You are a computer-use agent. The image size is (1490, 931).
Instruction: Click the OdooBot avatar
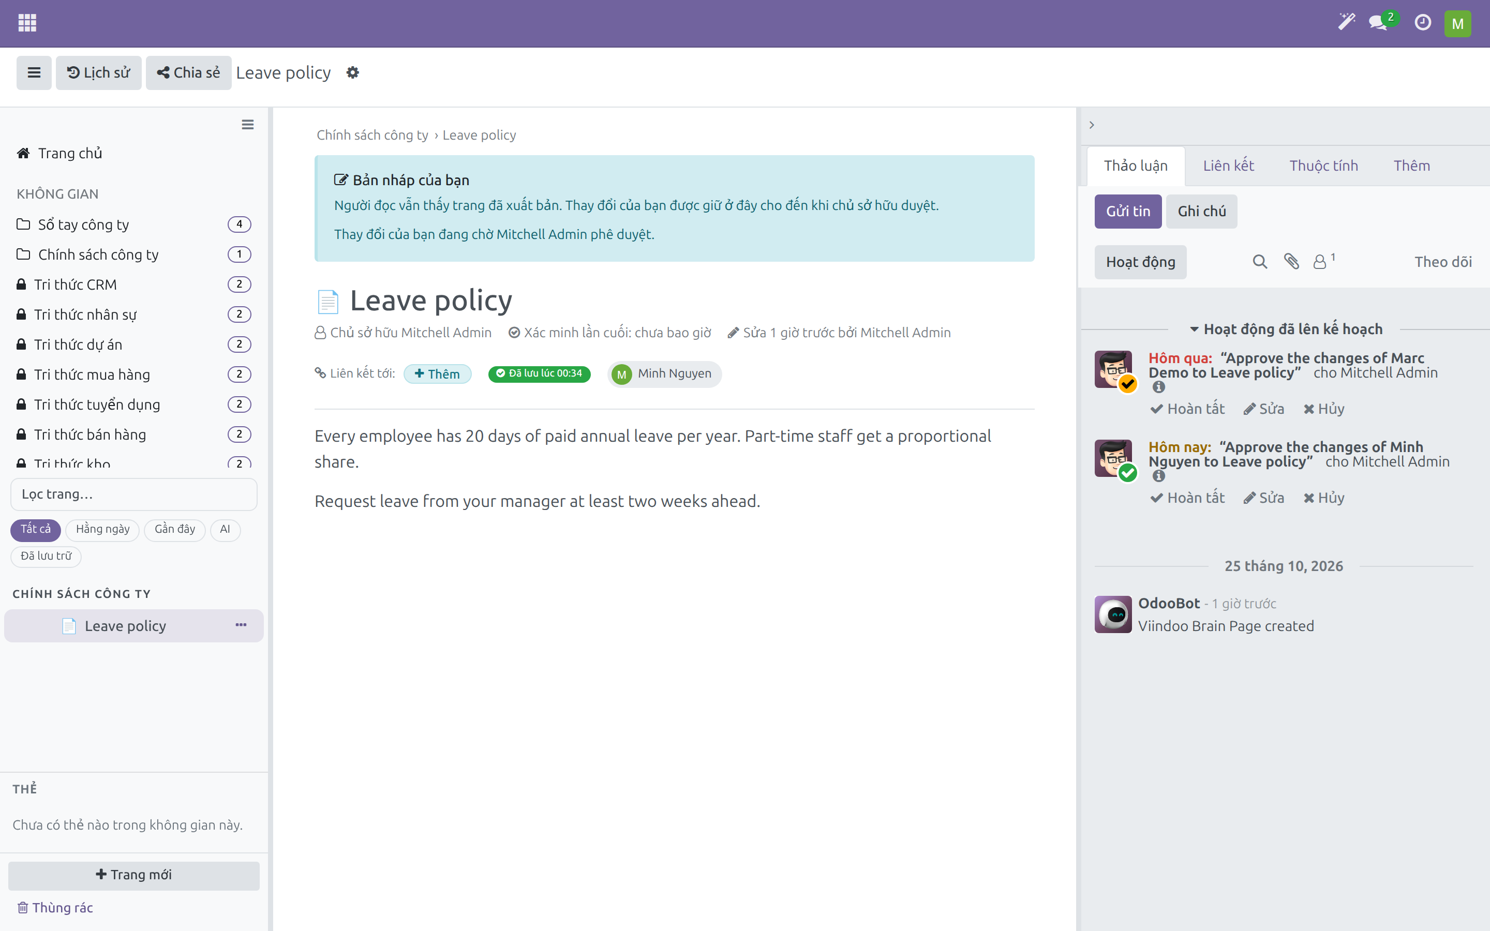(1112, 614)
